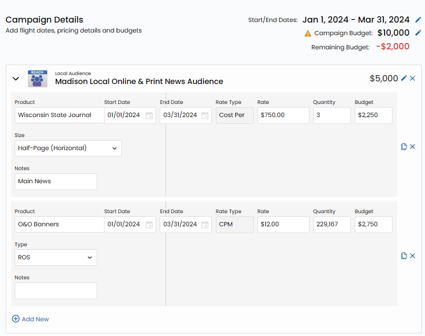Remove the Madison Local audience section
Viewport: 425px width, 336px height.
click(412, 78)
